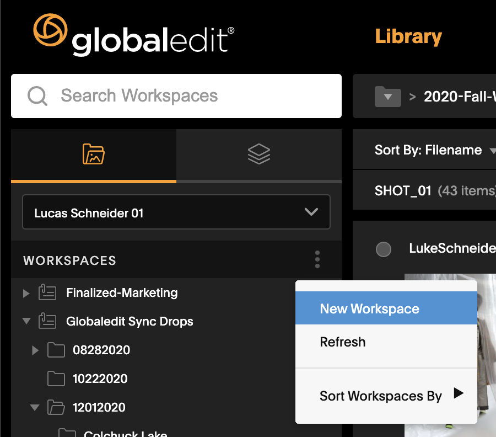
Task: Switch to the collections stack tab
Action: (x=259, y=154)
